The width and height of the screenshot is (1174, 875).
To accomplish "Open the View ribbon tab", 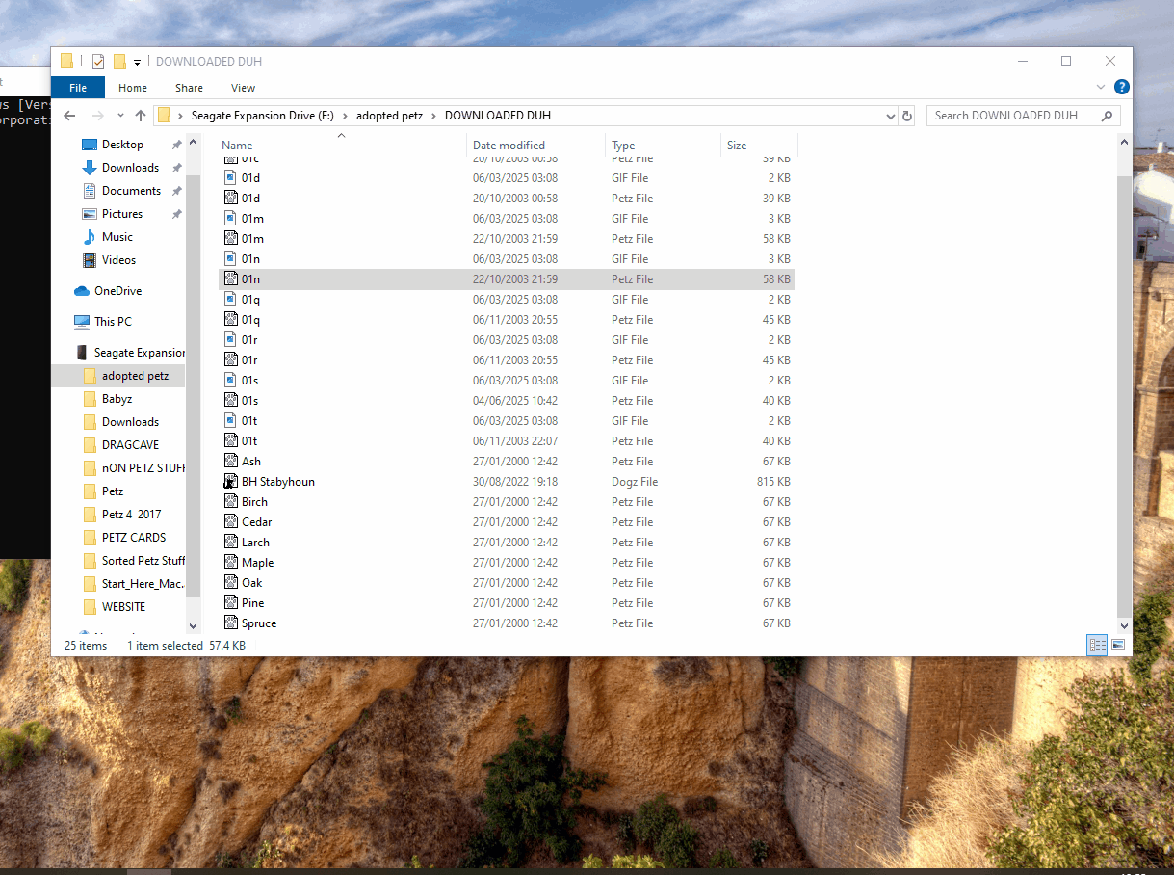I will point(243,88).
